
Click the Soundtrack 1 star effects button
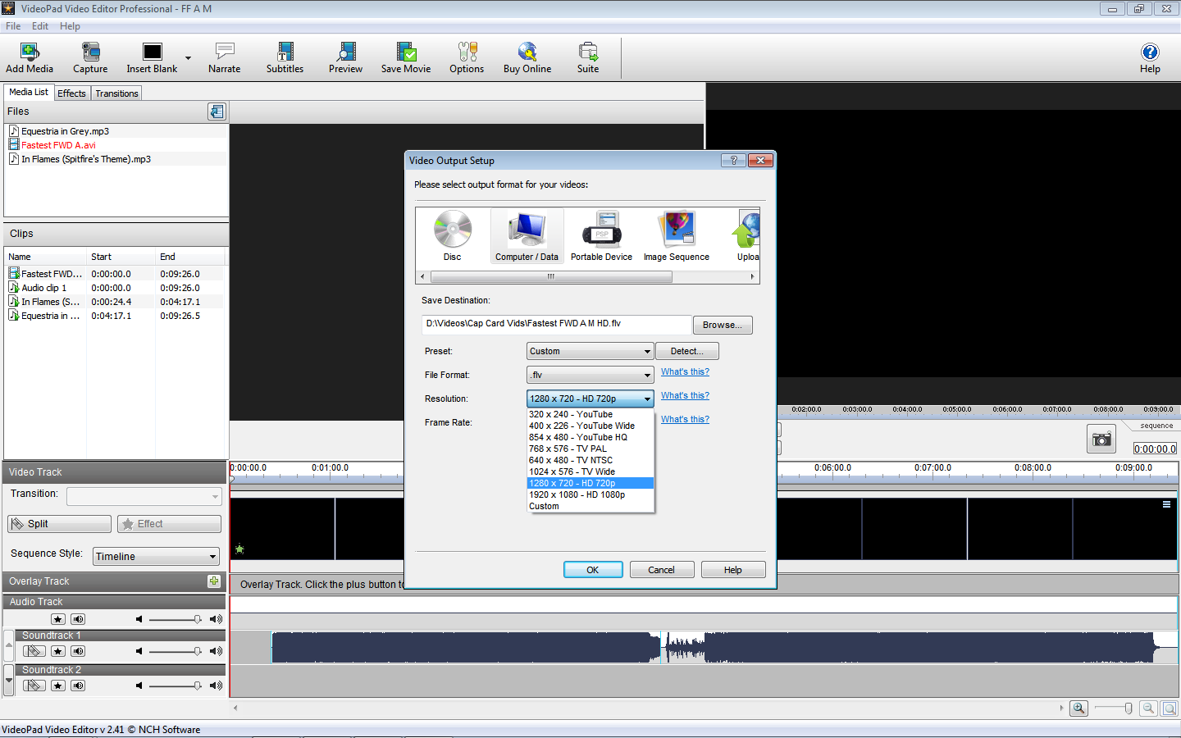(x=57, y=651)
